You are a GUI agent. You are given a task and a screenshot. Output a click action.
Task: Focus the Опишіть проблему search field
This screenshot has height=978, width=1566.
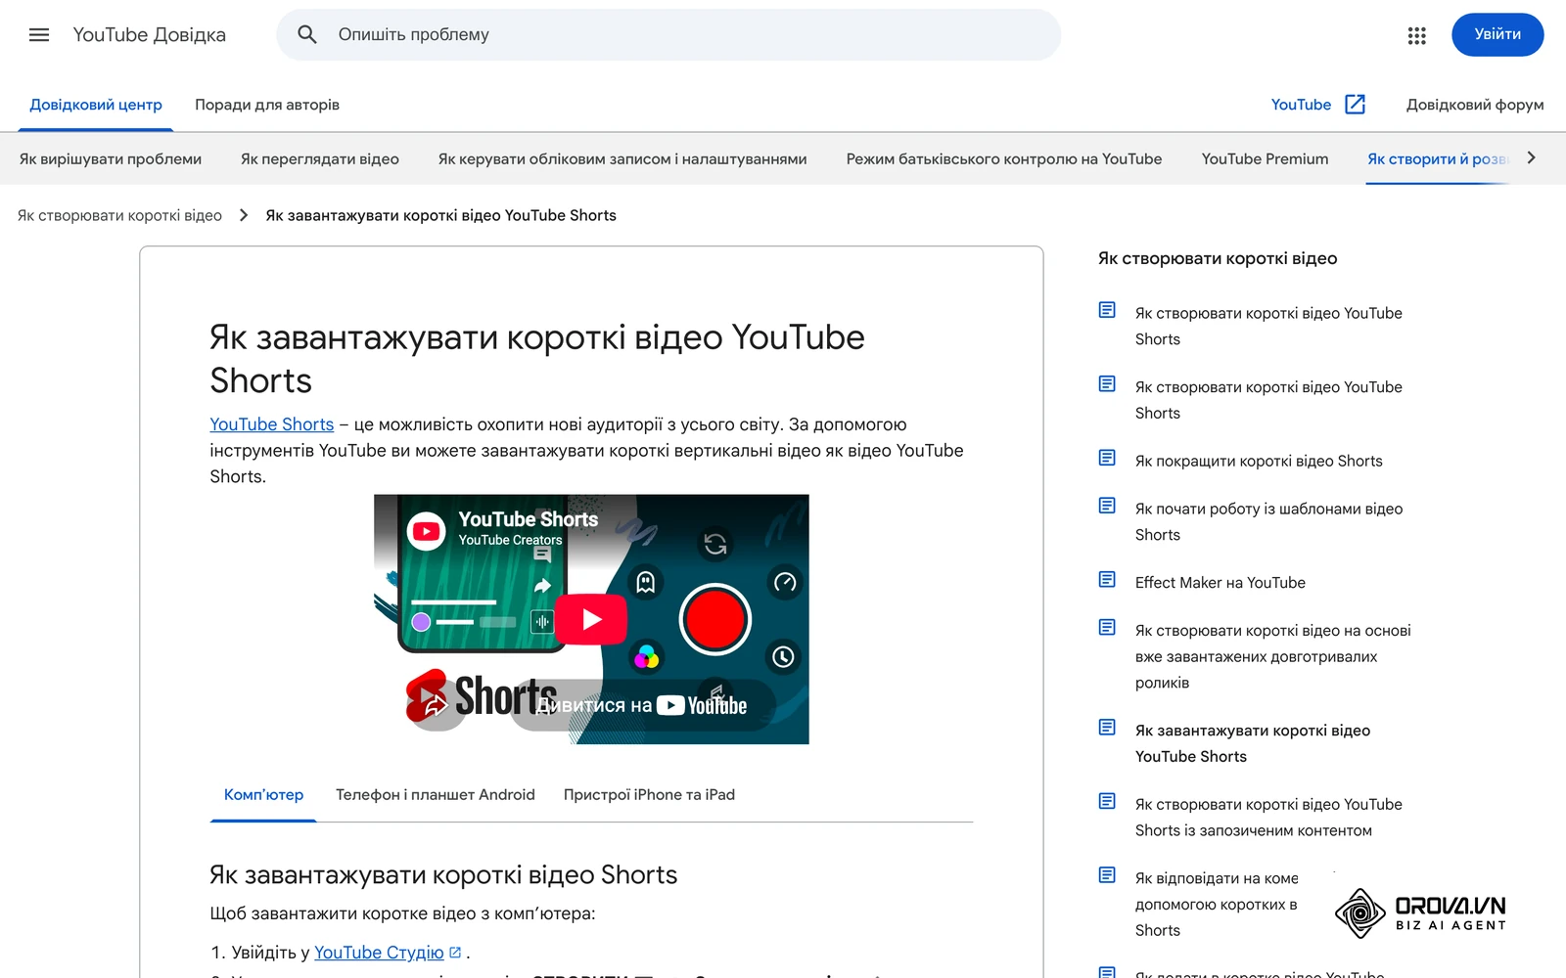[668, 35]
